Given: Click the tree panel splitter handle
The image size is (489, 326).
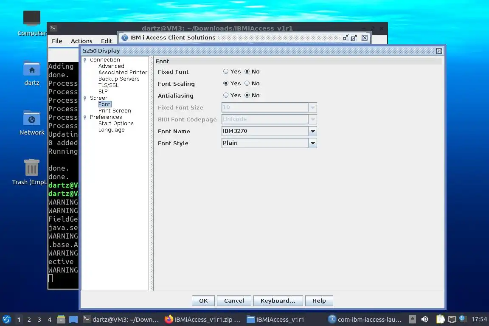Looking at the screenshot, I should pyautogui.click(x=152, y=174).
